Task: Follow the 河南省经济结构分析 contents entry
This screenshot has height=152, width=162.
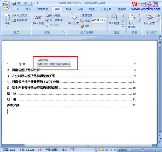Action: pos(26,70)
